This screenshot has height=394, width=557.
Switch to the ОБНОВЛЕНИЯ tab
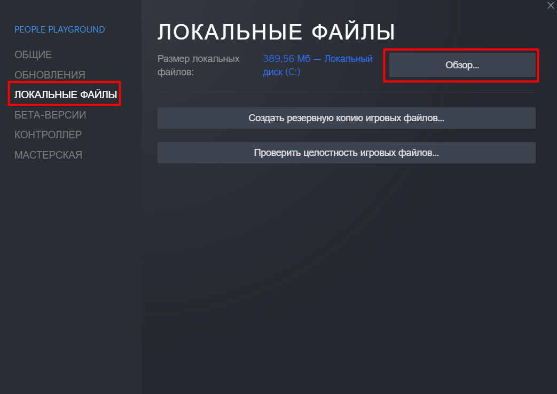[50, 75]
